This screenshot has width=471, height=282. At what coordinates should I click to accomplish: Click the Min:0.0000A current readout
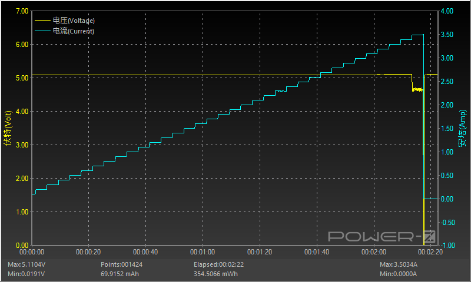click(399, 274)
